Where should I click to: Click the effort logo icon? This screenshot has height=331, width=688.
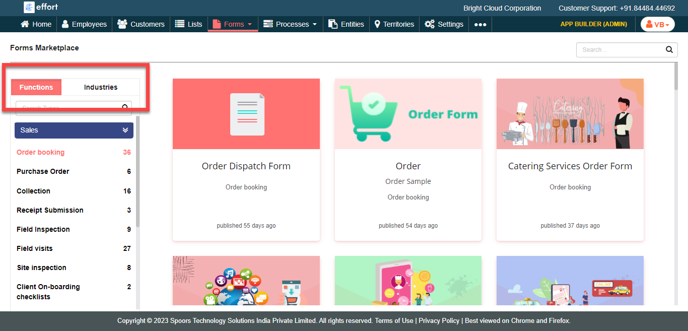[29, 8]
